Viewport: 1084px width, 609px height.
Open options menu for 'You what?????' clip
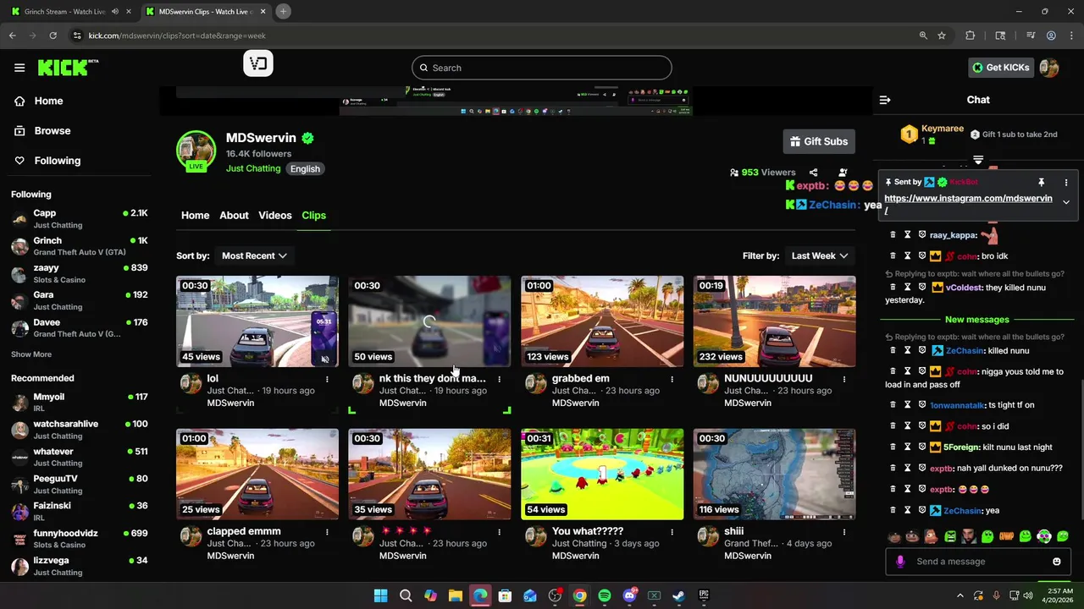pos(672,532)
